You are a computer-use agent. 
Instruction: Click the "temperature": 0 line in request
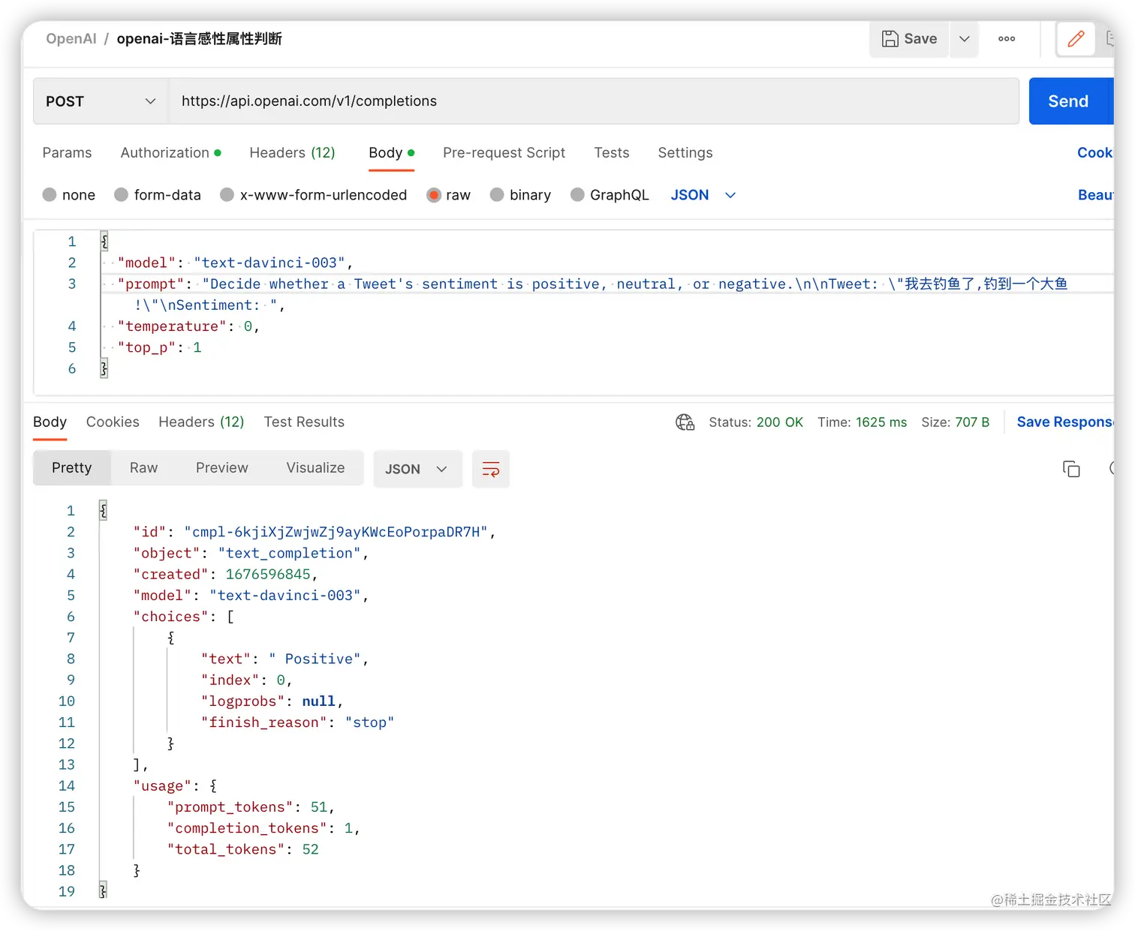pyautogui.click(x=188, y=326)
